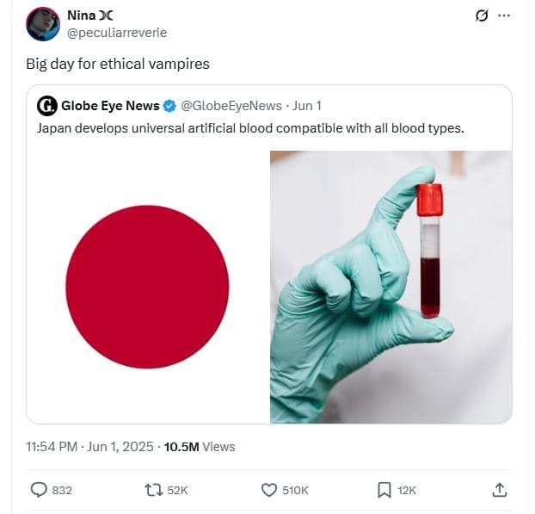Click the quoted tweet's Jun 1 date
The height and width of the screenshot is (514, 535).
click(307, 106)
